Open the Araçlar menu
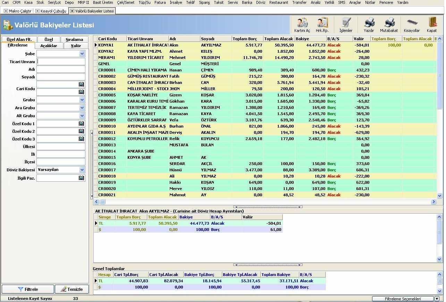 pyautogui.click(x=355, y=2)
